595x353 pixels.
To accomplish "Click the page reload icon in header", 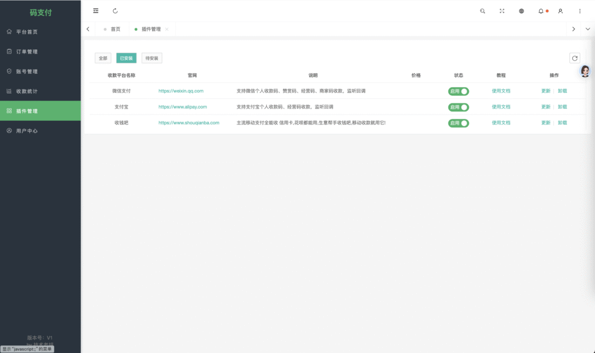I will pos(115,11).
